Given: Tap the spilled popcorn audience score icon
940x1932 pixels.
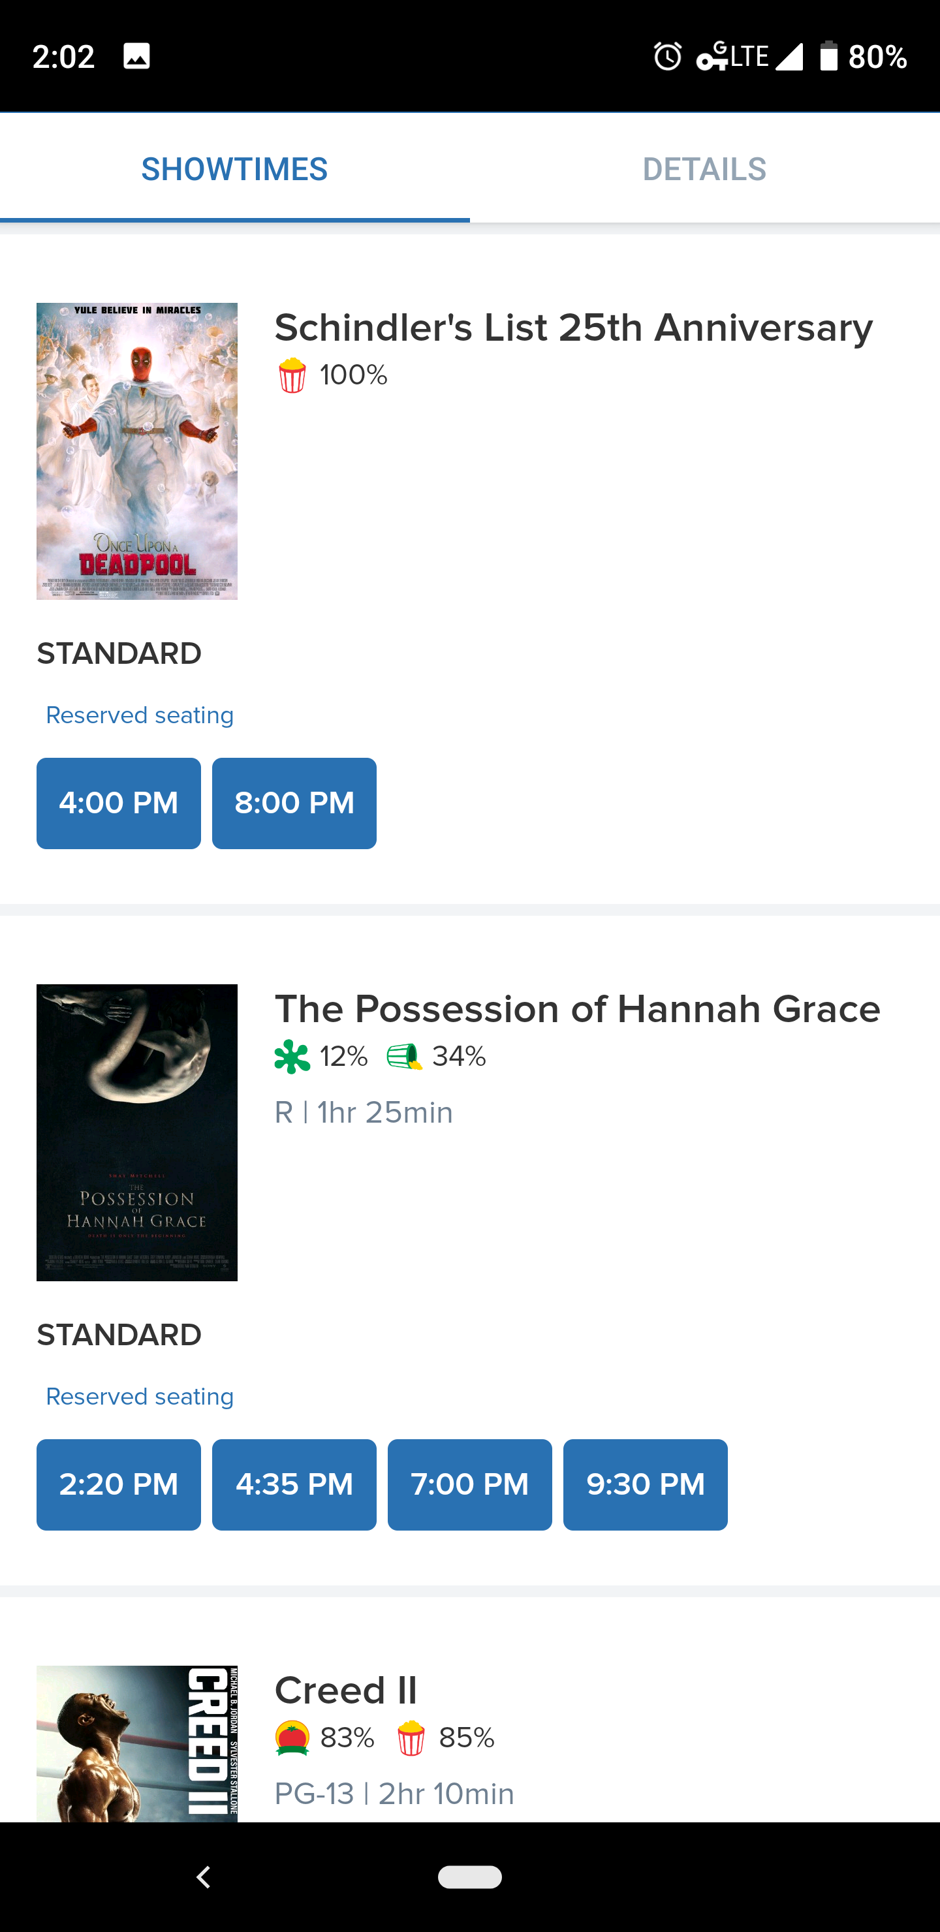Looking at the screenshot, I should (404, 1057).
